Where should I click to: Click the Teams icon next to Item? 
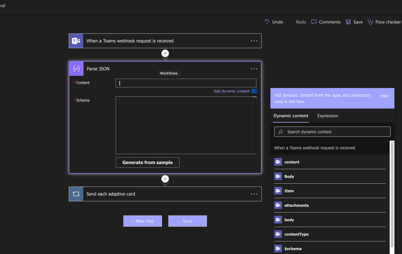click(278, 191)
